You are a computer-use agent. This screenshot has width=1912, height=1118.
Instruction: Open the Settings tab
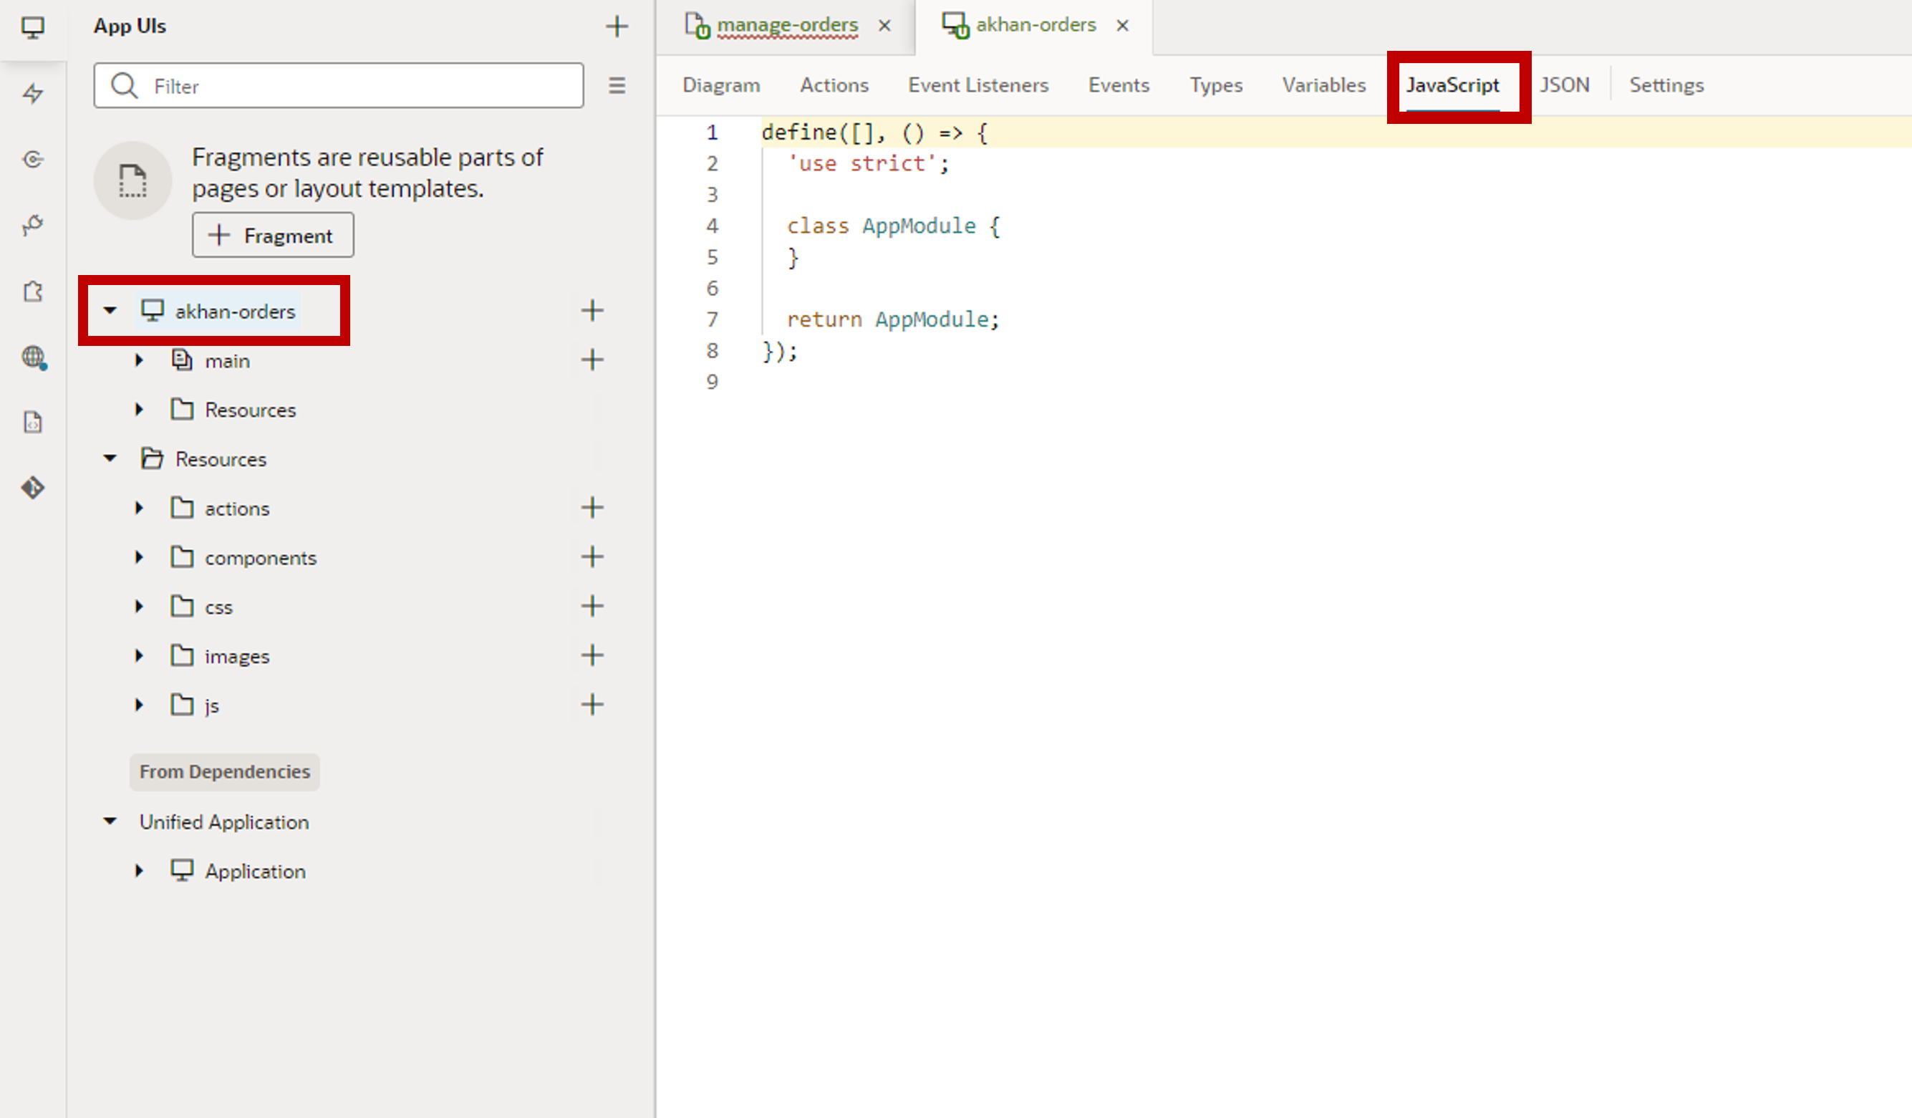point(1666,85)
